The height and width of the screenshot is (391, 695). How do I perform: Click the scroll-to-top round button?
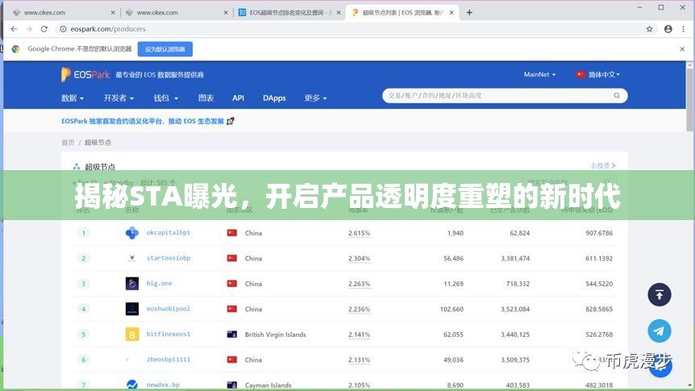(x=659, y=294)
